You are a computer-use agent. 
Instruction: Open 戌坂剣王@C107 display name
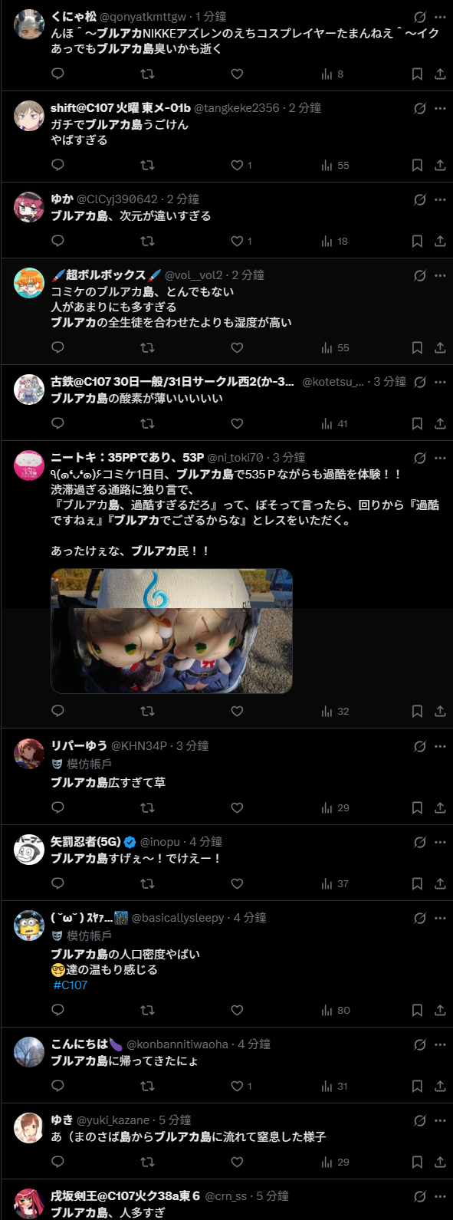point(126,1196)
